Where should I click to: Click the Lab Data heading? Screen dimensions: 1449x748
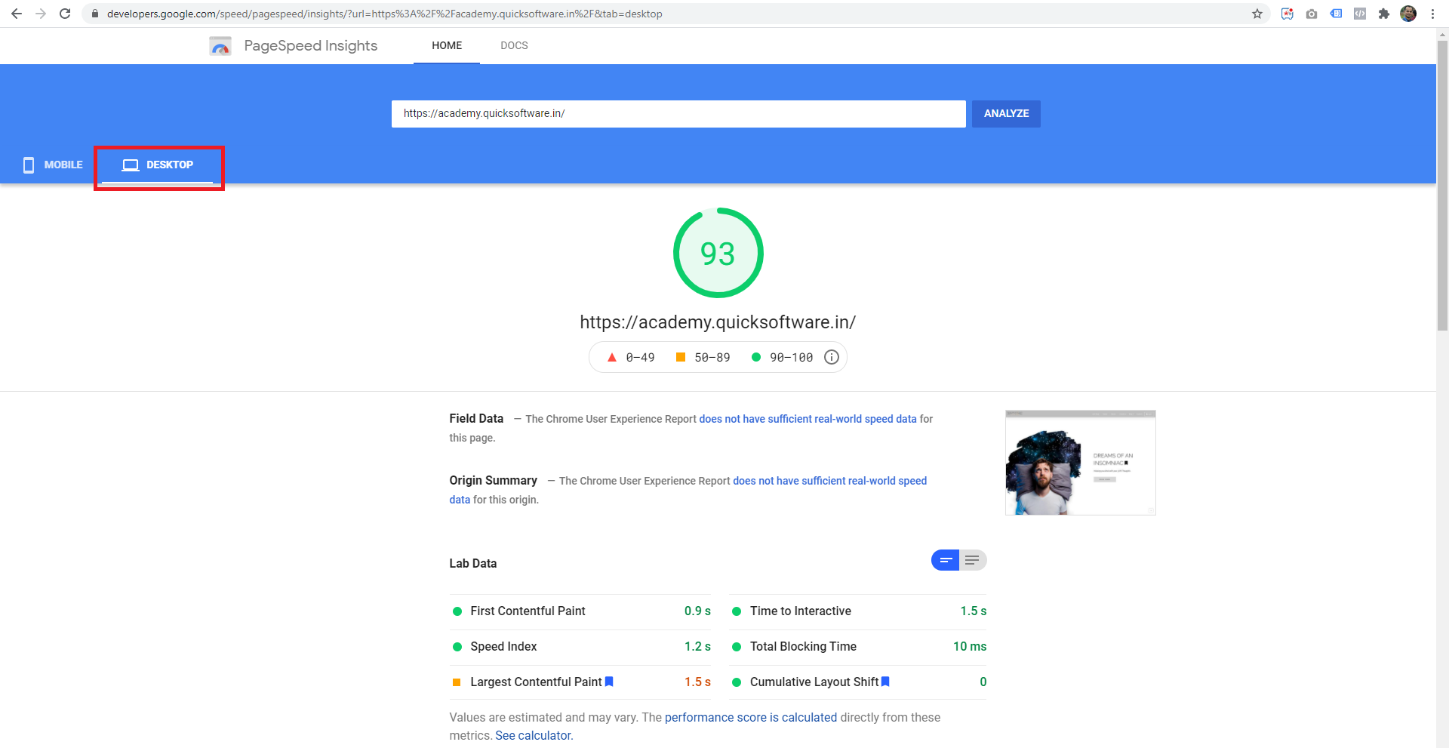(x=473, y=563)
